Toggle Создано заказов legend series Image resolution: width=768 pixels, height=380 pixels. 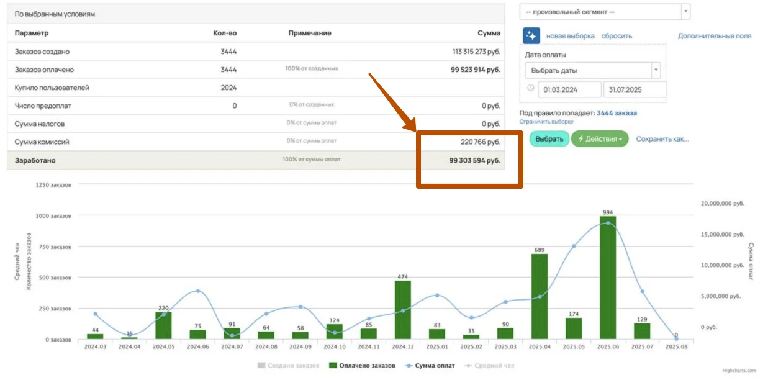tap(289, 366)
